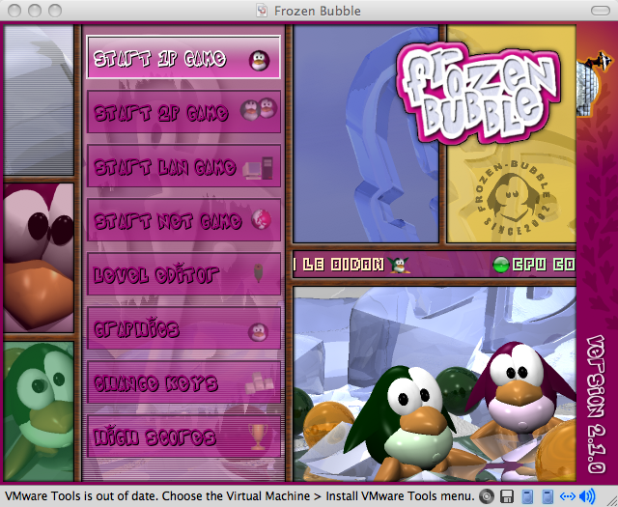Click the mouse icon beside Level Editor
Screen dimensions: 618x507
tap(258, 273)
